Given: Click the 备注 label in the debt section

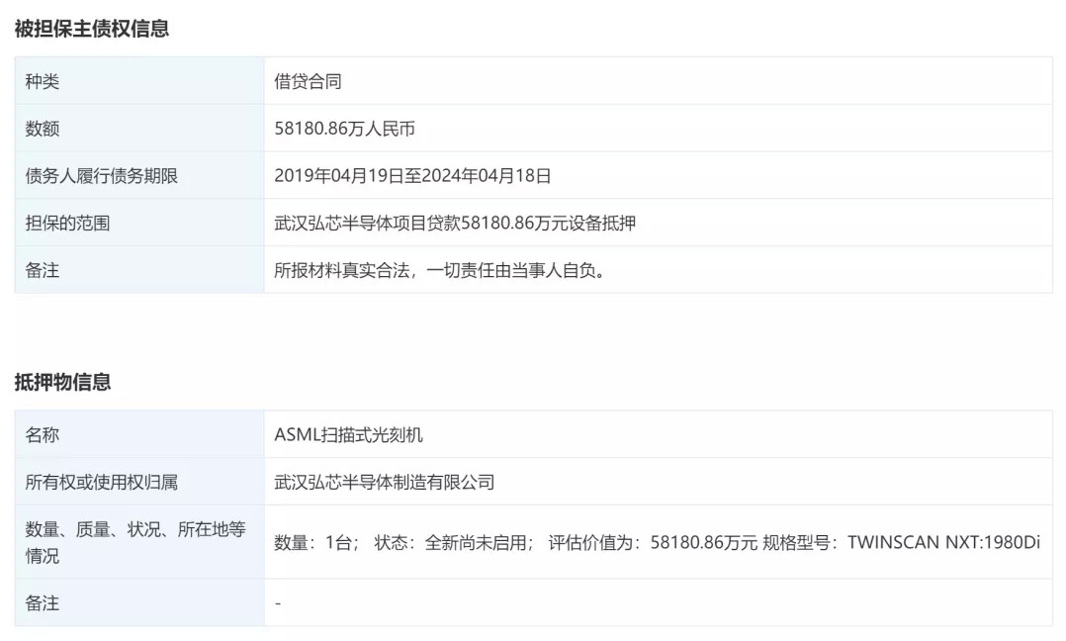Looking at the screenshot, I should (x=43, y=269).
